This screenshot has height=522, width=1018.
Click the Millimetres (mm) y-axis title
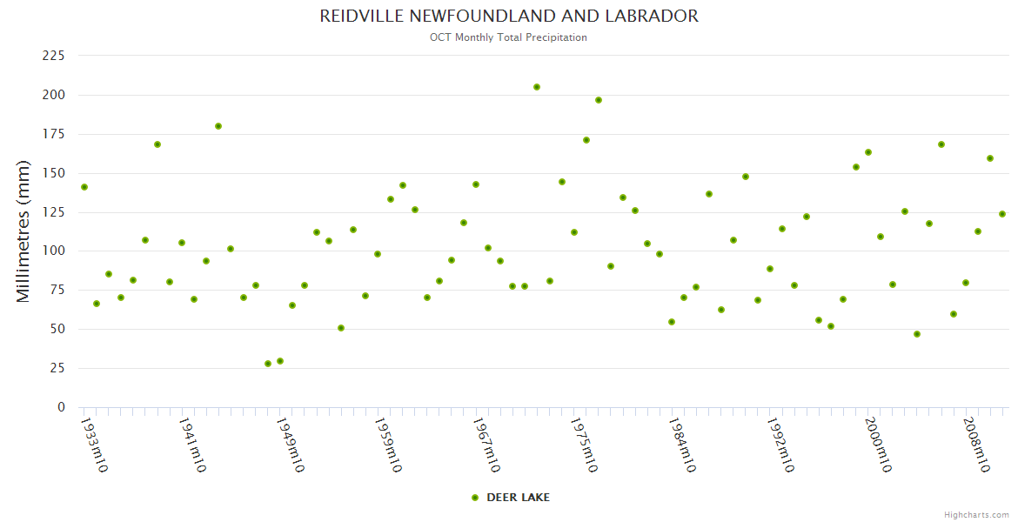[23, 231]
